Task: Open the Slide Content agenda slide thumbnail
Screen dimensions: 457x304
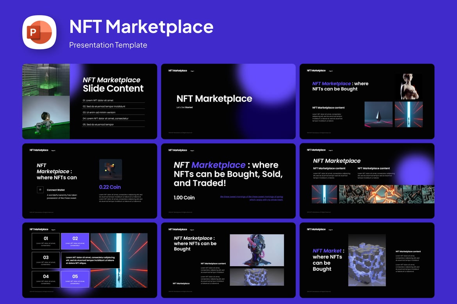Action: (90, 101)
